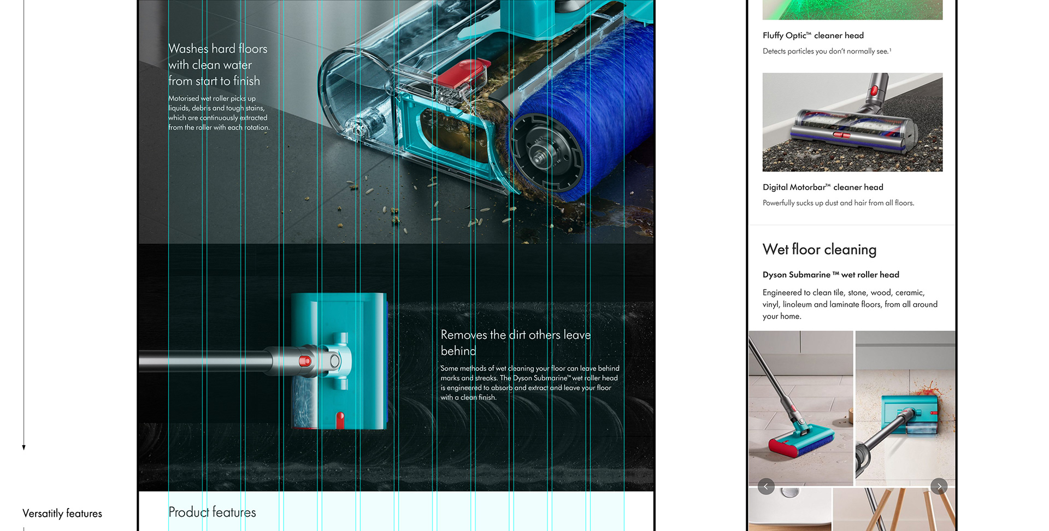Click the teal Submarine head top-view image
This screenshot has height=531, width=1049.
pyautogui.click(x=396, y=367)
